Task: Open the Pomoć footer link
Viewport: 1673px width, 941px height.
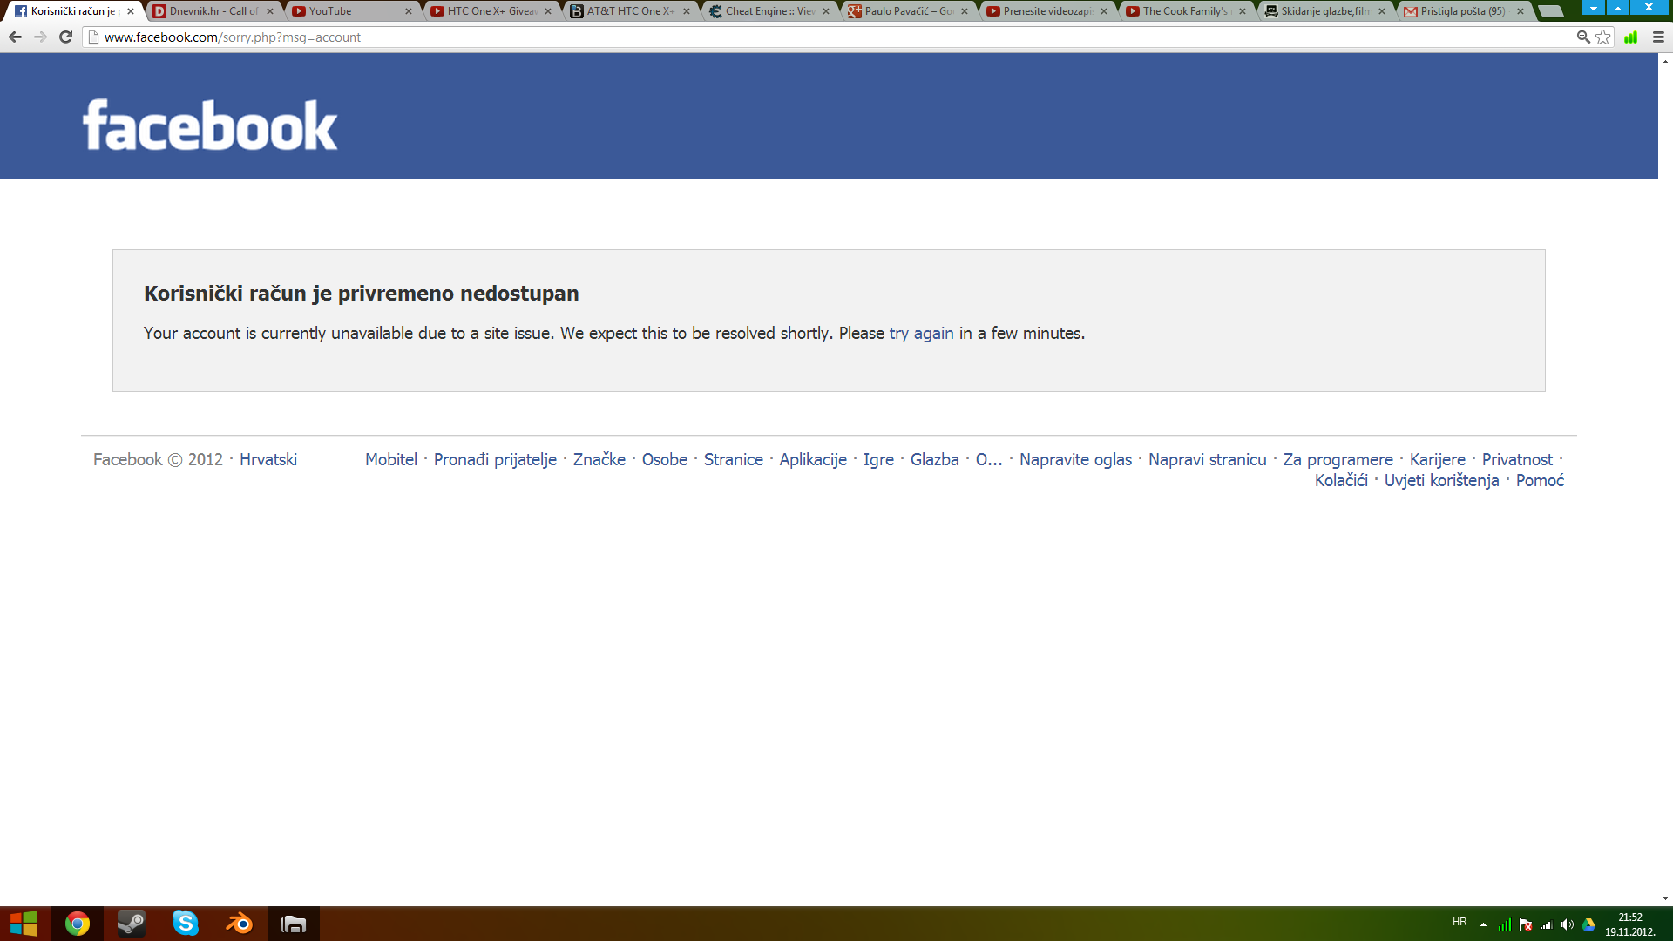Action: point(1540,480)
